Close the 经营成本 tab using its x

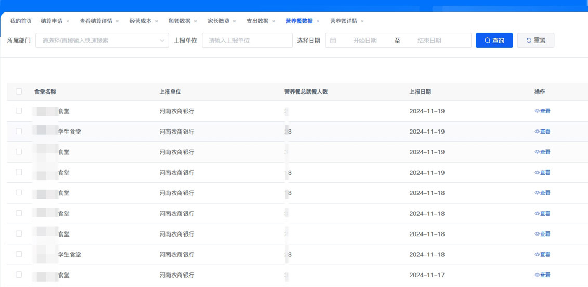[156, 21]
